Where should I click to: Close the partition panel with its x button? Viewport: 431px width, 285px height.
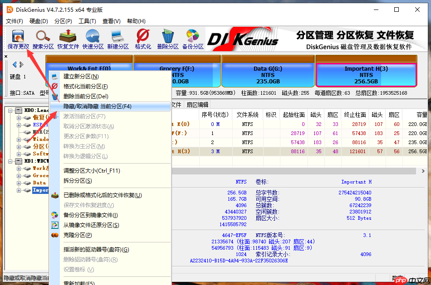[5, 56]
